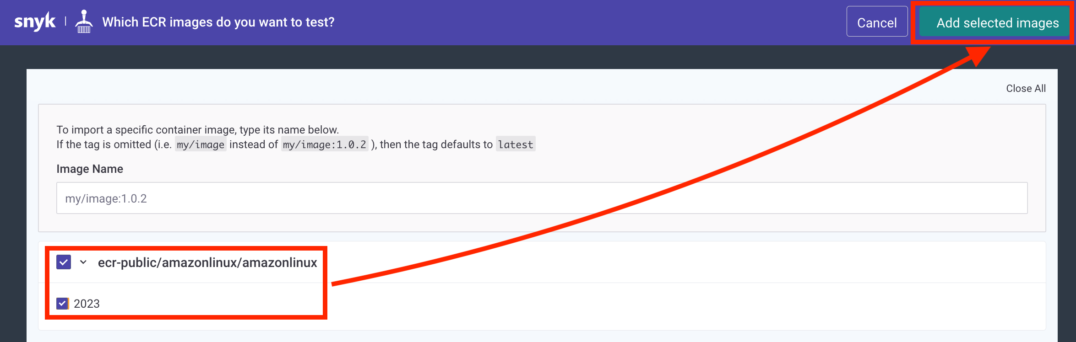Click the 2023 tag label

[x=87, y=304]
